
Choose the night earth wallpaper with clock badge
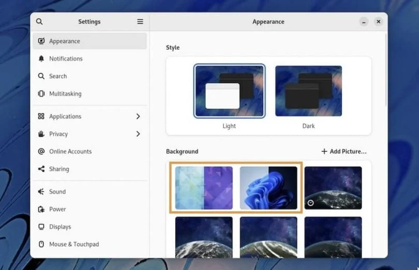(x=333, y=188)
